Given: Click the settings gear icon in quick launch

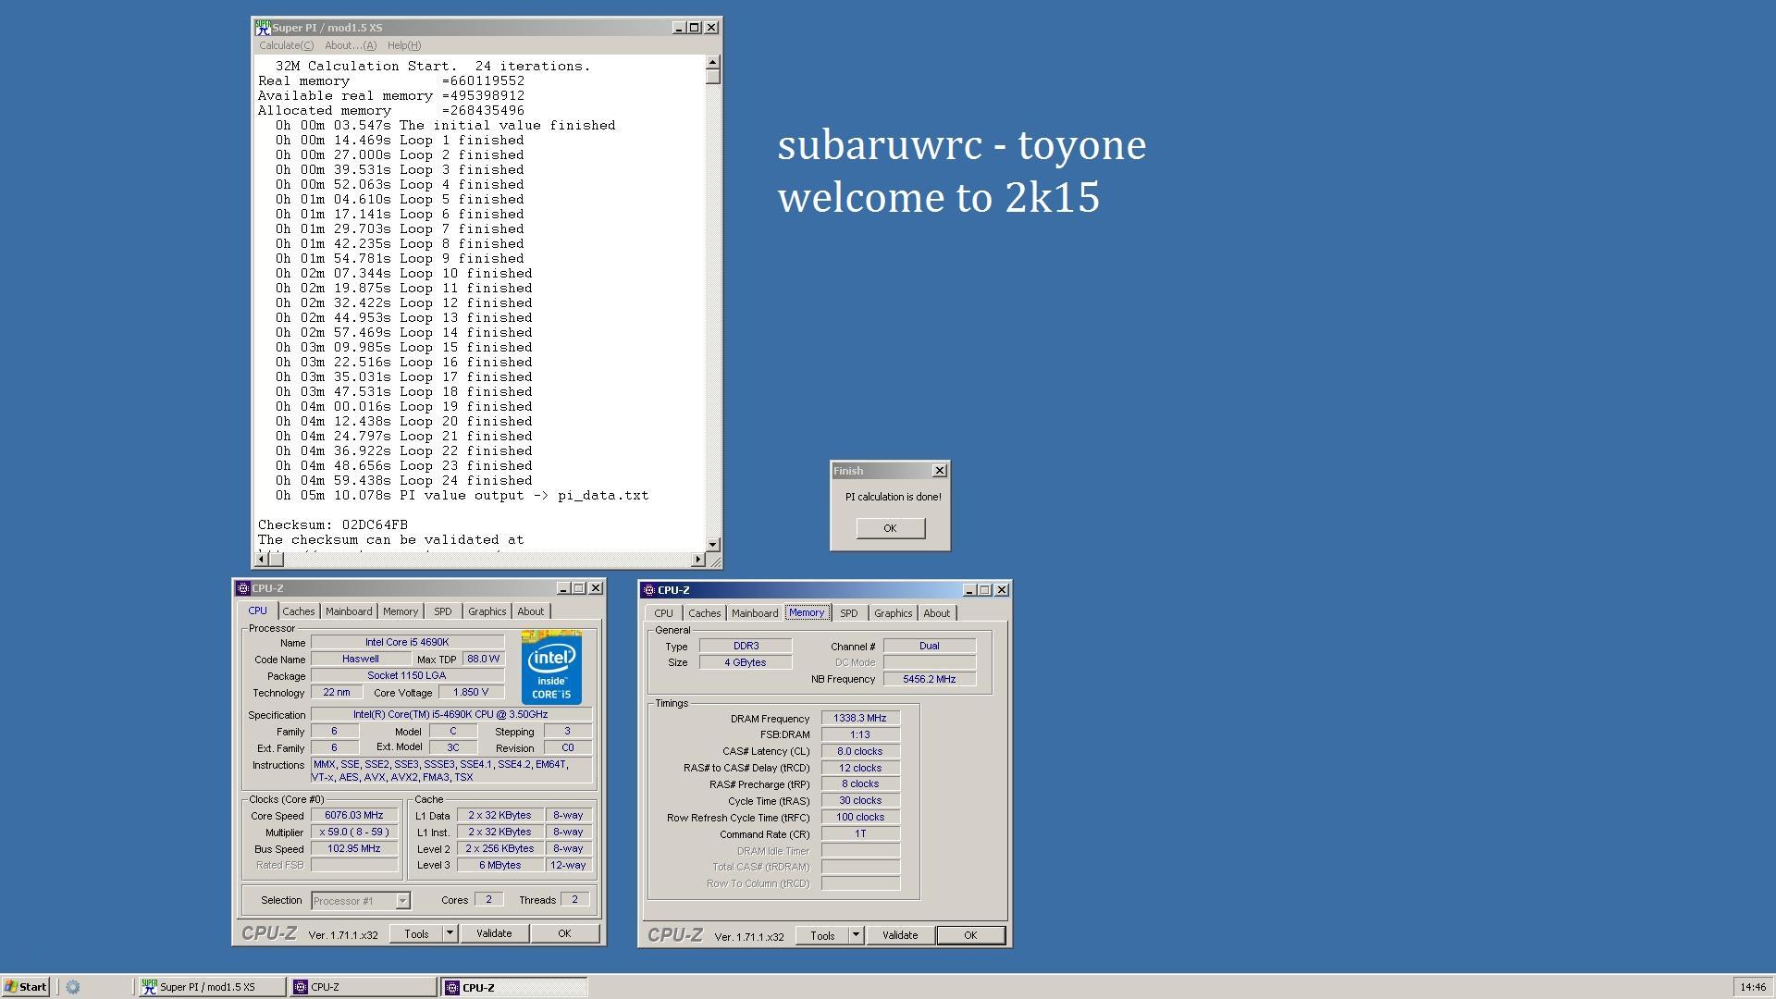Looking at the screenshot, I should [73, 987].
